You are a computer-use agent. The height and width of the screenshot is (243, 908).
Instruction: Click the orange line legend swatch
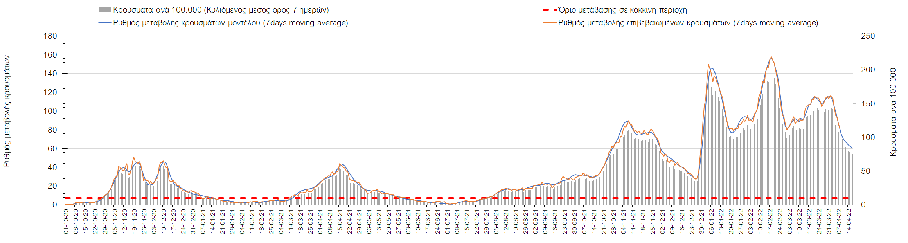point(550,23)
